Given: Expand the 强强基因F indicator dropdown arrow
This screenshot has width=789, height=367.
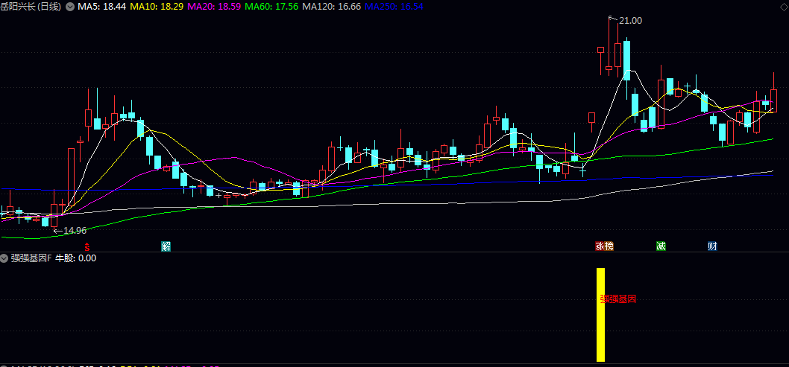Looking at the screenshot, I should click(5, 258).
